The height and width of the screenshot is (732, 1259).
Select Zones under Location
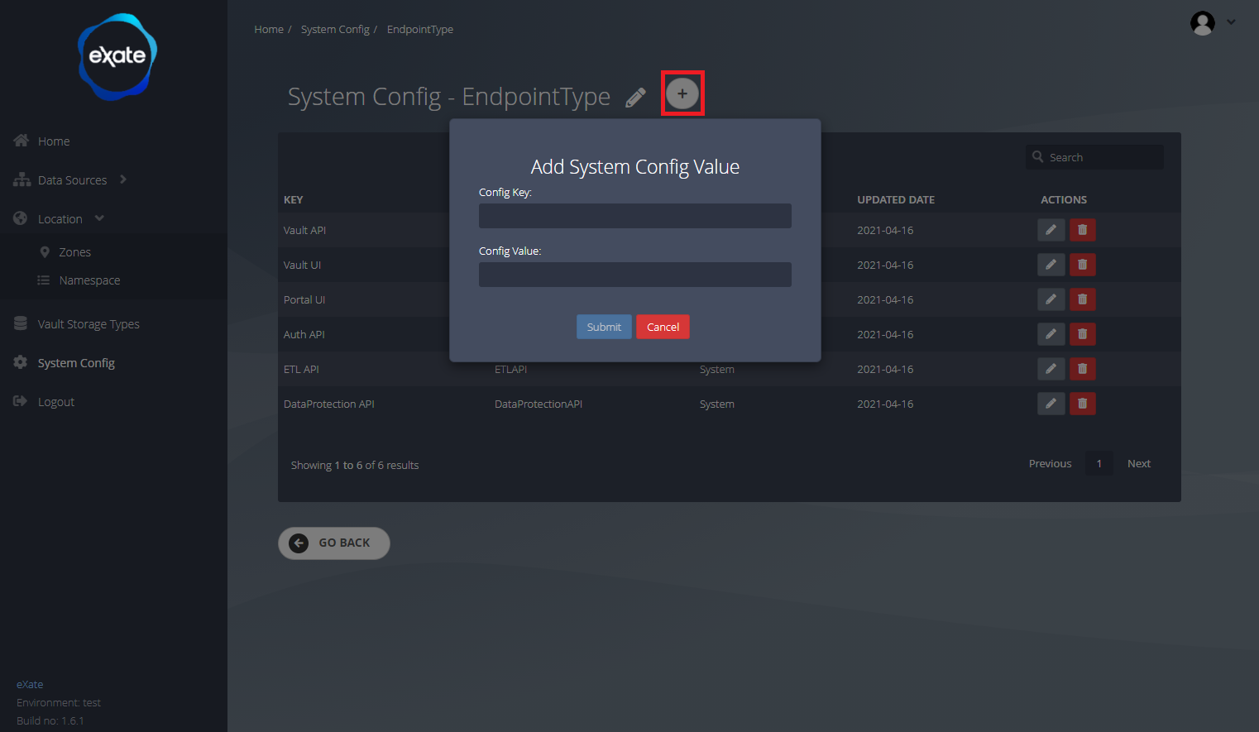pos(74,252)
